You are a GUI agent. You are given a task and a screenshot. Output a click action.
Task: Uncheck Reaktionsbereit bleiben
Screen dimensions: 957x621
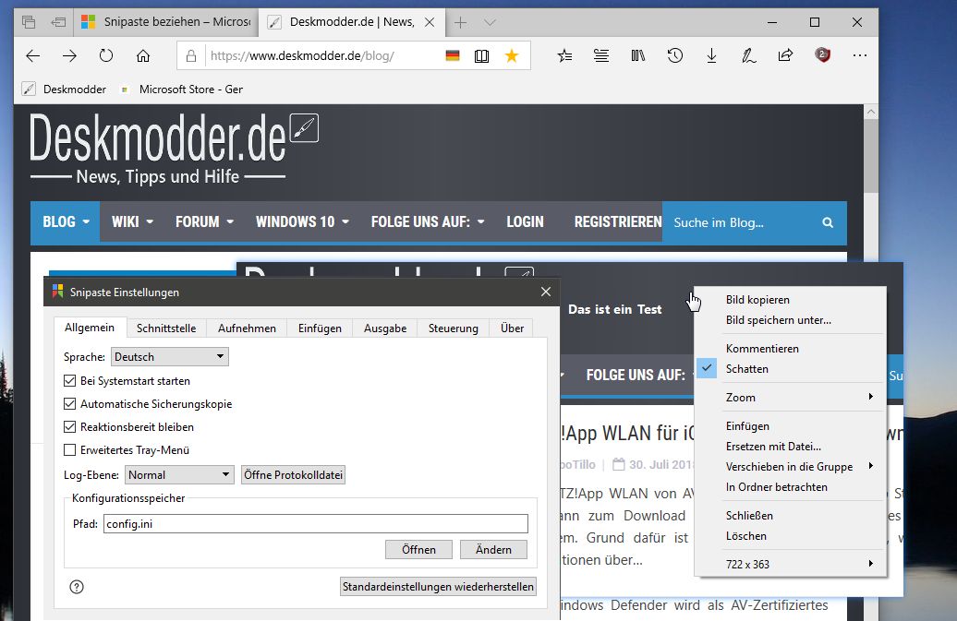pyautogui.click(x=69, y=427)
